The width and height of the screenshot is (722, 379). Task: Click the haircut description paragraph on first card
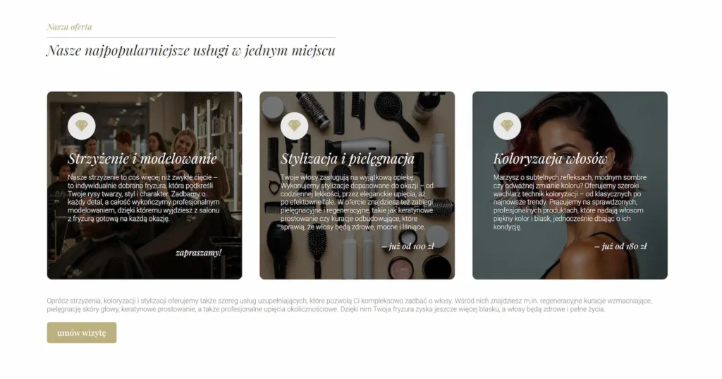click(144, 198)
